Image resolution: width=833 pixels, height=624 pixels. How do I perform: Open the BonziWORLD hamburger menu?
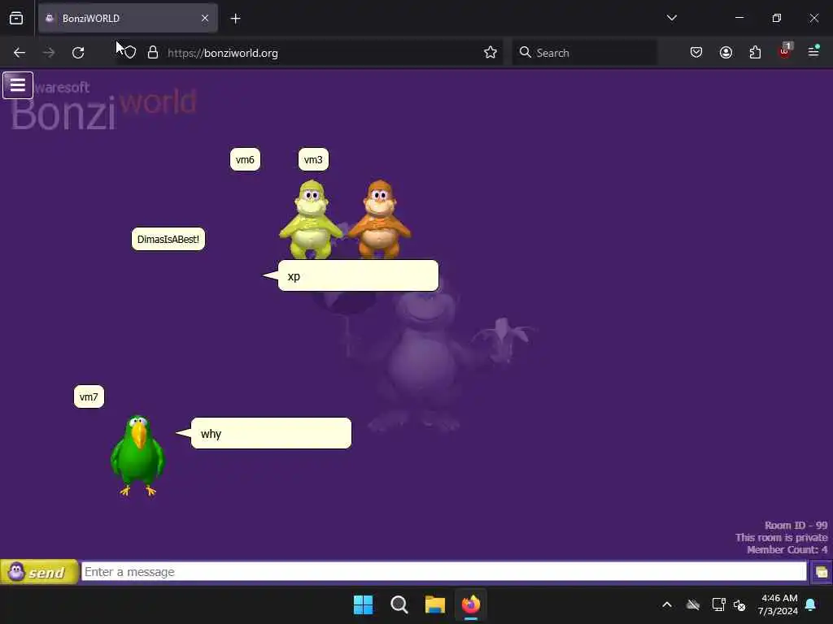coord(18,84)
